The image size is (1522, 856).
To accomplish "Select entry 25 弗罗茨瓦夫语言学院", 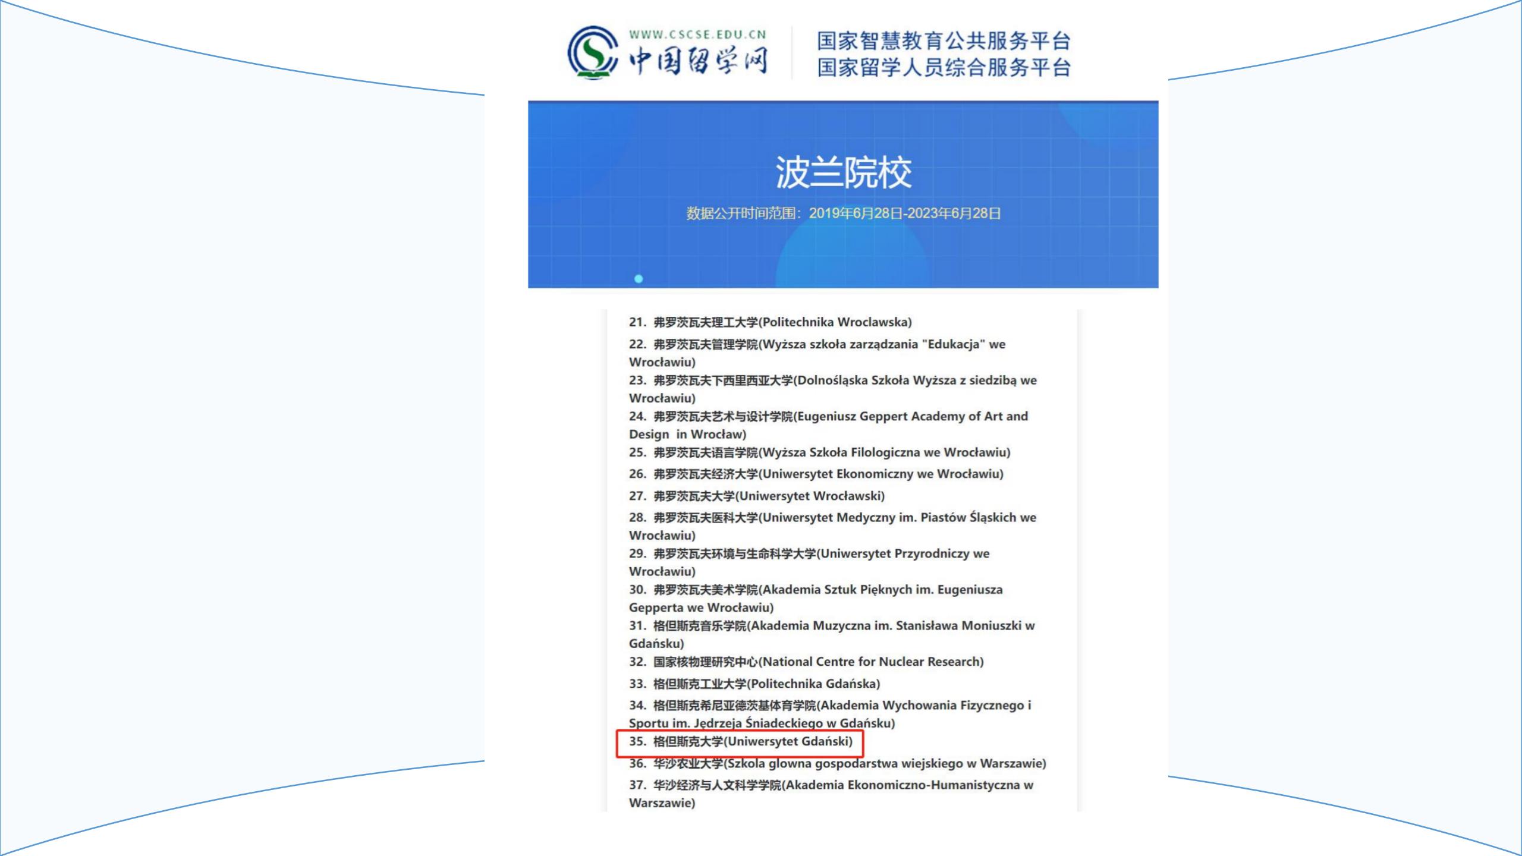I will (820, 452).
